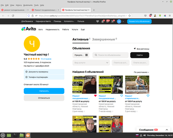Open shopping cart icon
This screenshot has height=138, width=173.
(x=112, y=21)
